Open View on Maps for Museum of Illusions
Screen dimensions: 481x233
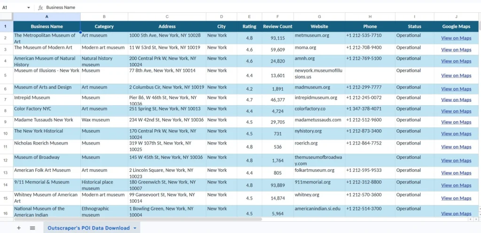tap(456, 76)
